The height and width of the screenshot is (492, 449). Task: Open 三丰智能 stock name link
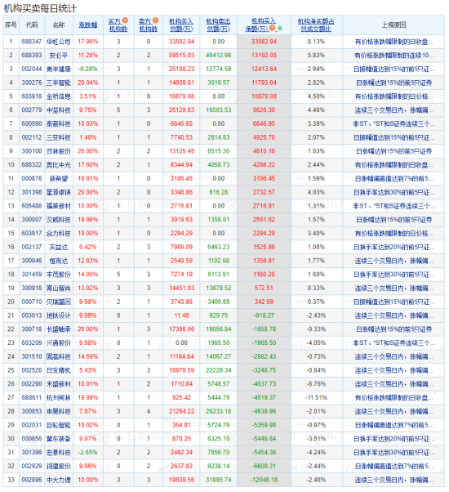pyautogui.click(x=59, y=83)
